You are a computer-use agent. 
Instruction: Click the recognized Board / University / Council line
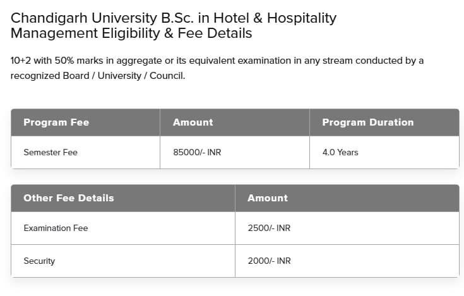pyautogui.click(x=98, y=76)
